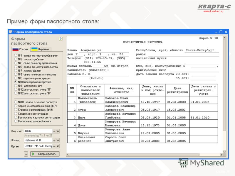The width and height of the screenshot is (235, 176).
Task: Click the small ellipsis button beside Сформировать
Action: tap(26, 154)
